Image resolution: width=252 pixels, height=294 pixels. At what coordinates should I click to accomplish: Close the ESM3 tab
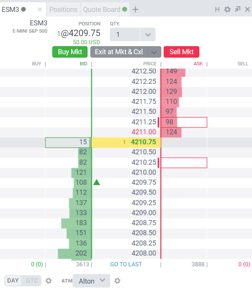tap(40, 9)
